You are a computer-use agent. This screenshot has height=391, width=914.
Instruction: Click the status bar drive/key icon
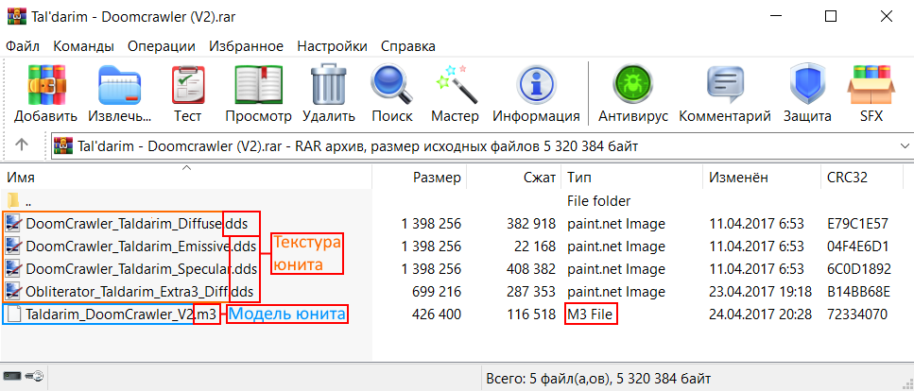(24, 377)
